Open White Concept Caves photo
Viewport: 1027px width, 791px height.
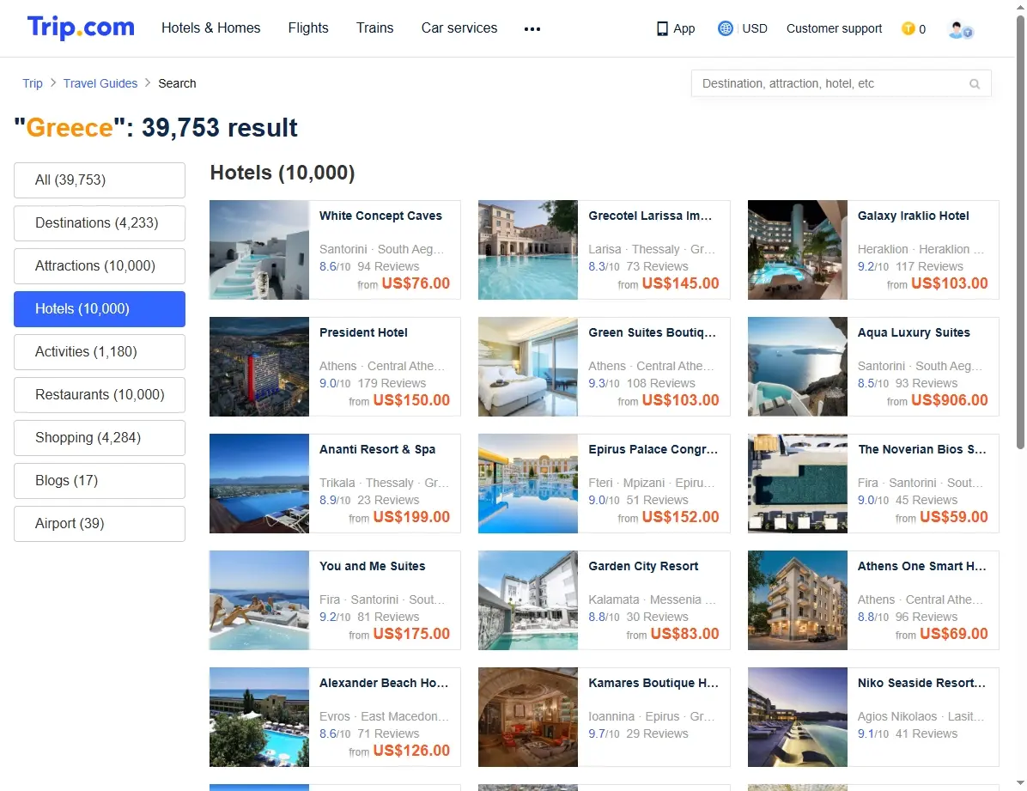click(x=259, y=250)
